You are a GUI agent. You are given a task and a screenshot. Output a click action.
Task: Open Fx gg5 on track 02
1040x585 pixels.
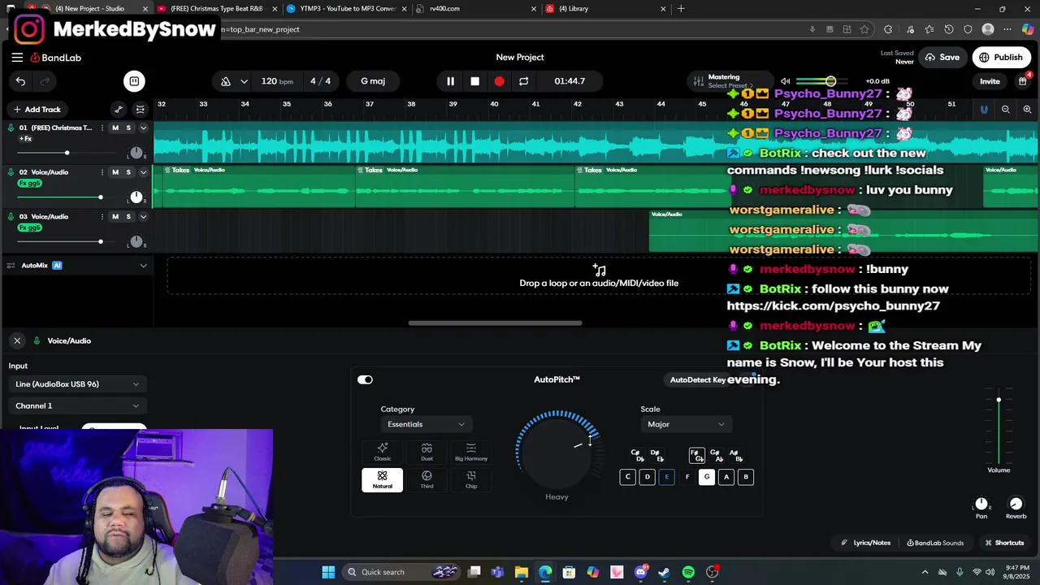click(x=29, y=184)
